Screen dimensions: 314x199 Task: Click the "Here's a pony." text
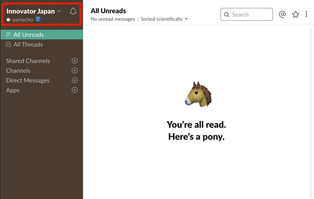[x=196, y=137]
